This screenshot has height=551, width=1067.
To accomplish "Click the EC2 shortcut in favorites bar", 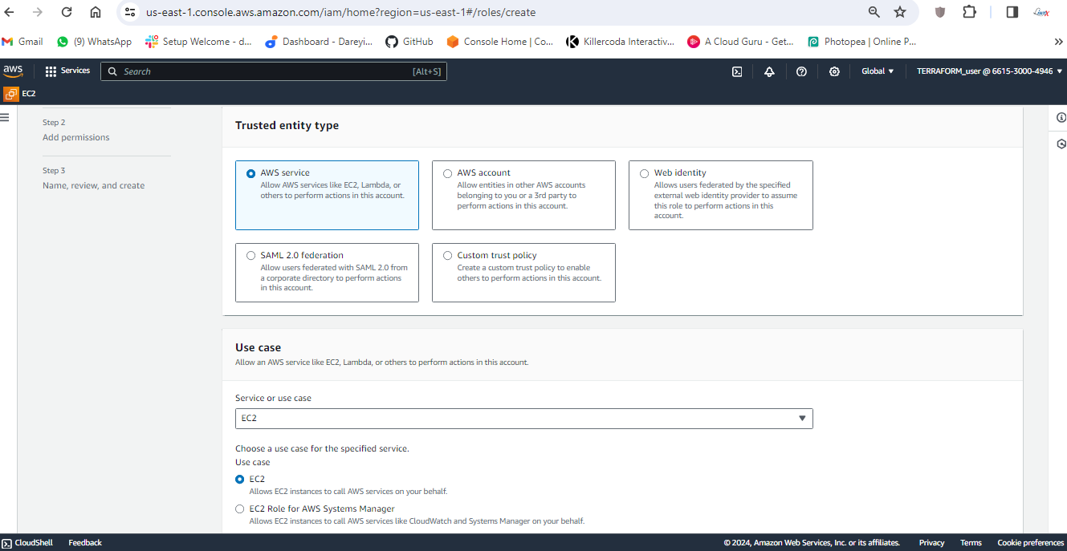I will [21, 94].
